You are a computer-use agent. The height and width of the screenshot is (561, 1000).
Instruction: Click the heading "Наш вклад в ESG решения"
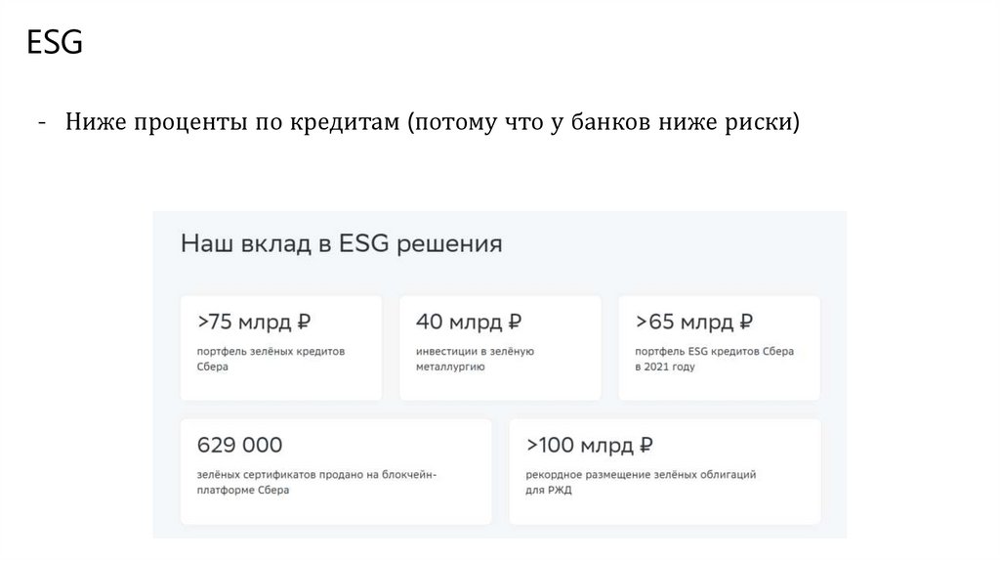pyautogui.click(x=341, y=243)
